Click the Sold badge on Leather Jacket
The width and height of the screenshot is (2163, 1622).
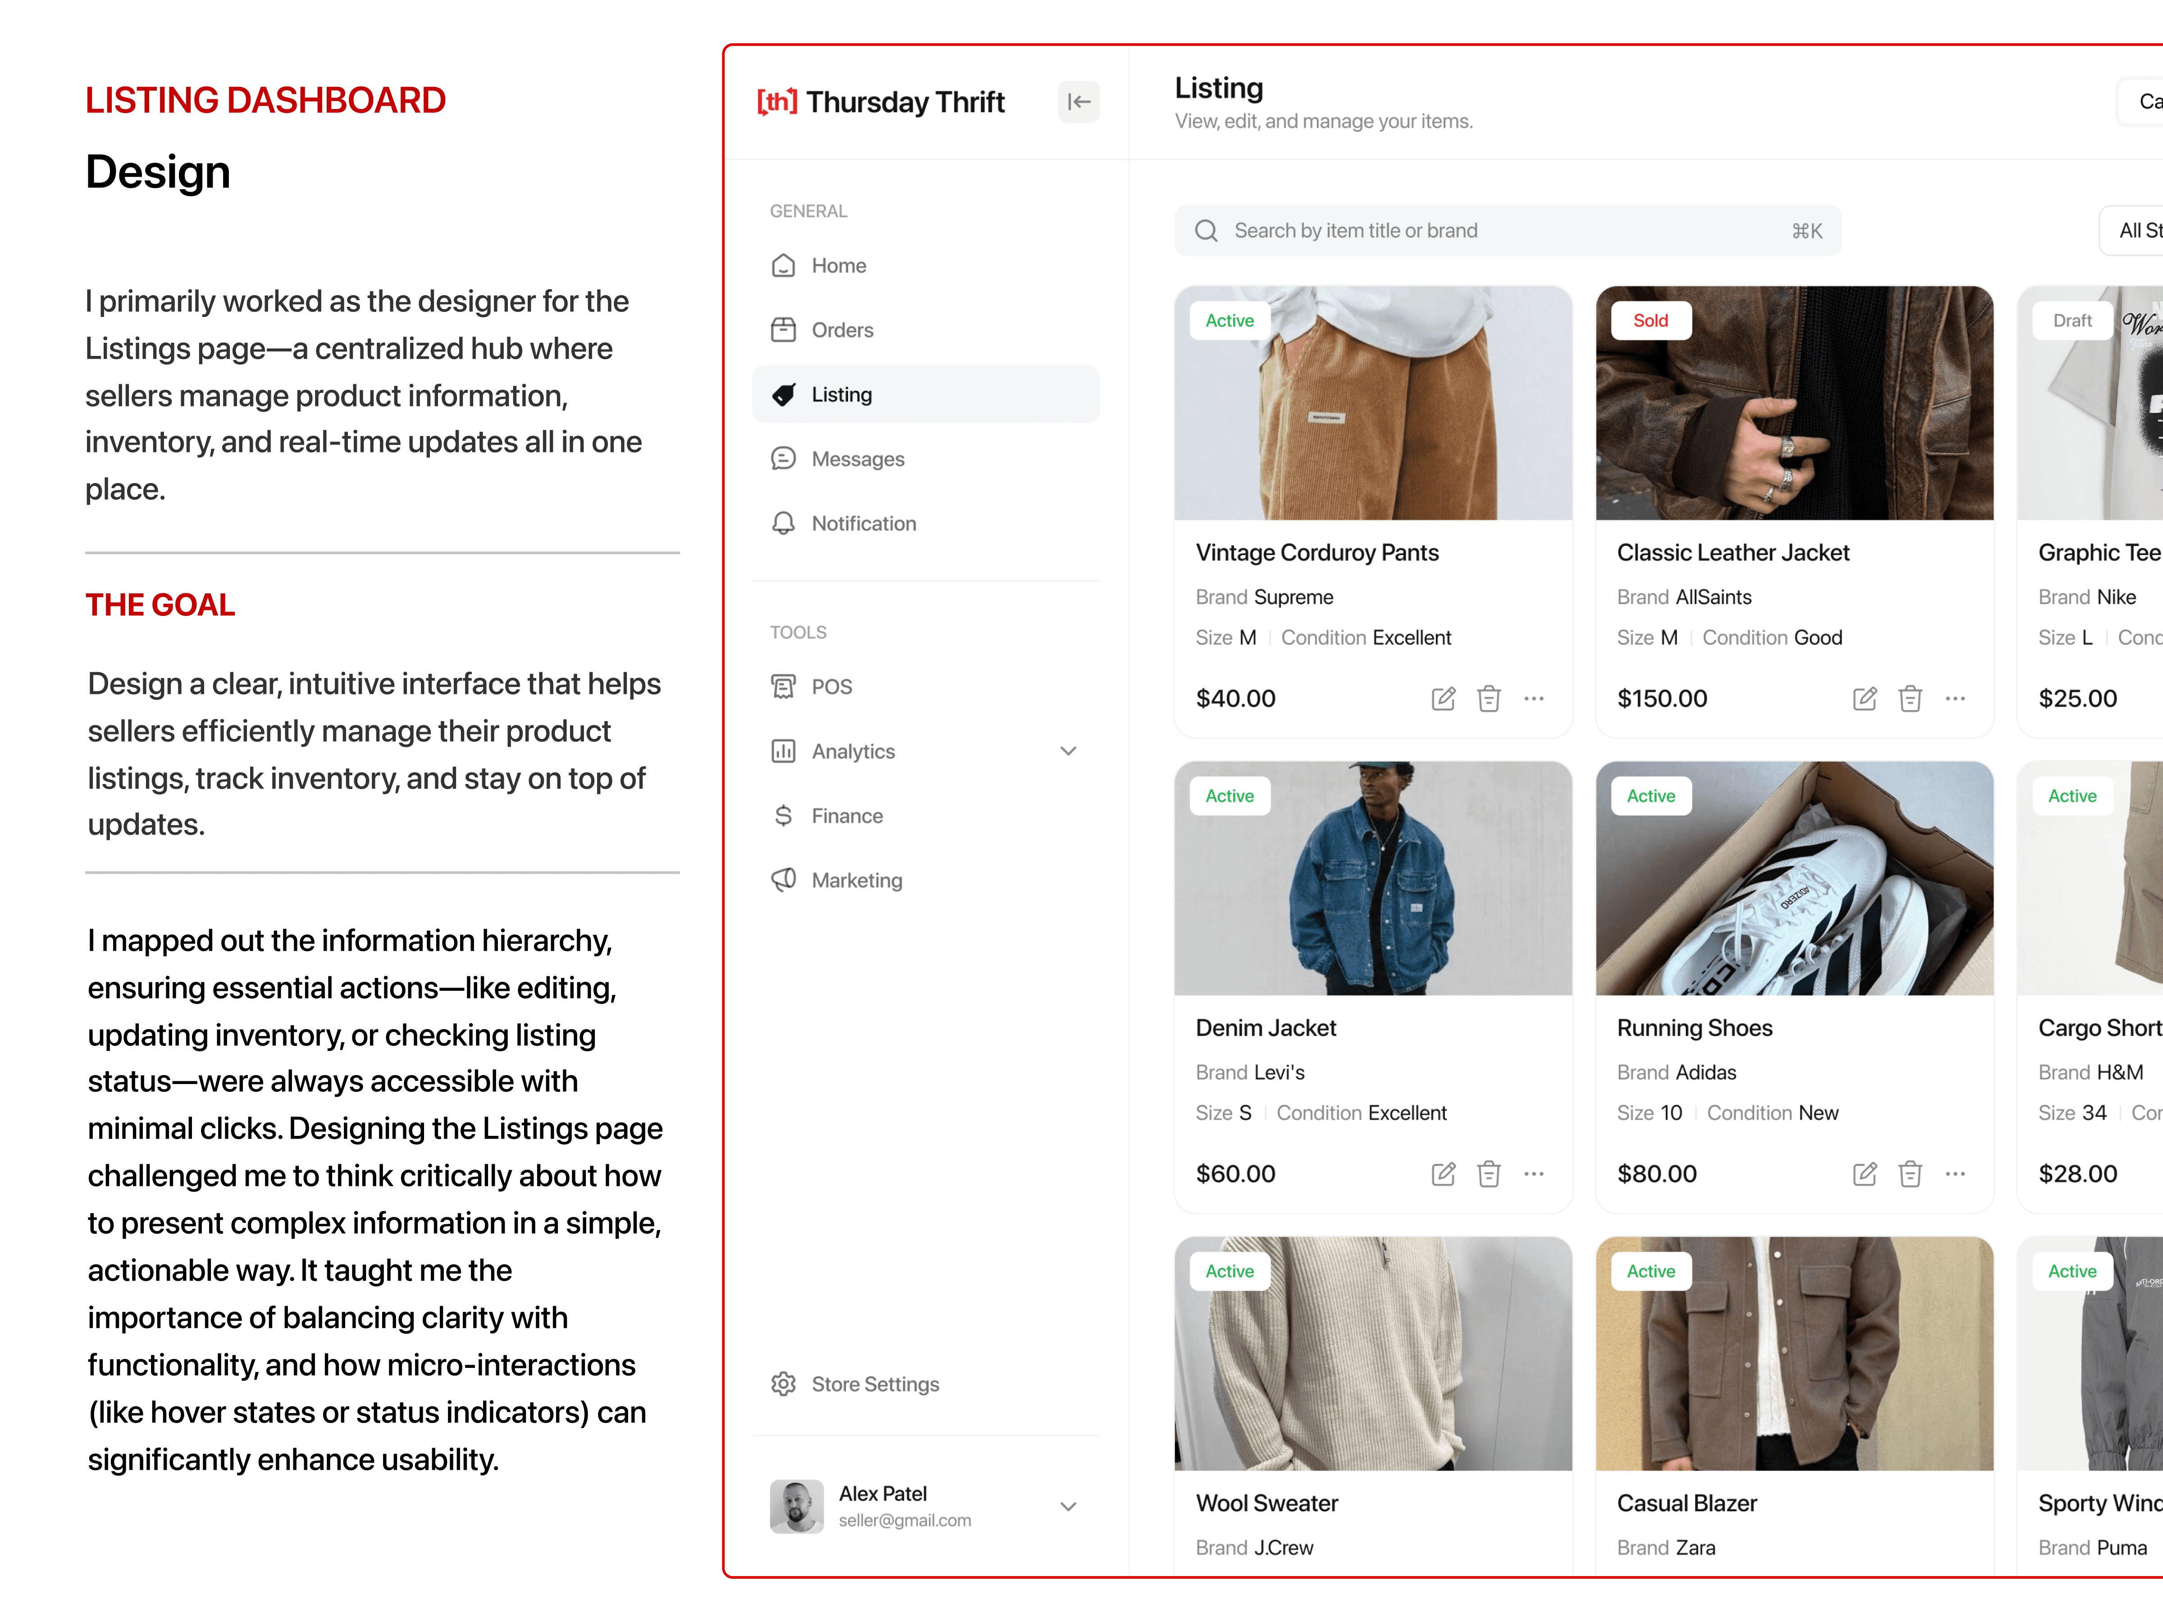(1651, 321)
